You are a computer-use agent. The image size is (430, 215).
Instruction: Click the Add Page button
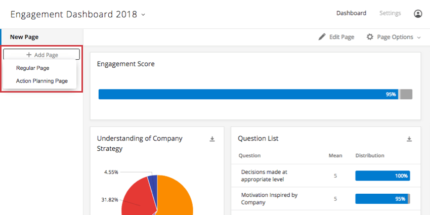pyautogui.click(x=41, y=55)
